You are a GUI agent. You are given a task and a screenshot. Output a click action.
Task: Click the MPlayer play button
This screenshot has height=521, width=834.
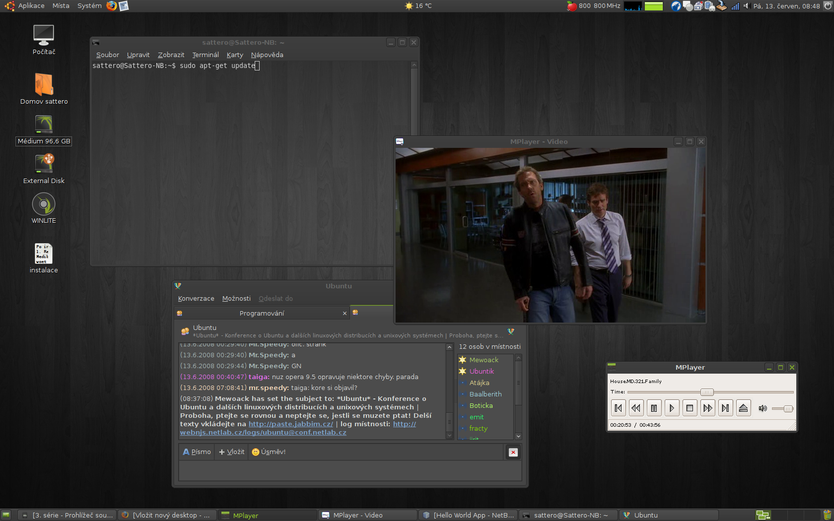pyautogui.click(x=672, y=408)
